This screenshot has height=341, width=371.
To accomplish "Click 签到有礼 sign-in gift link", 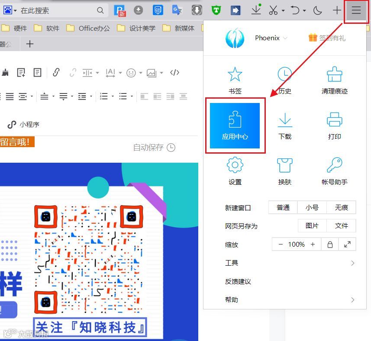I will tap(327, 38).
